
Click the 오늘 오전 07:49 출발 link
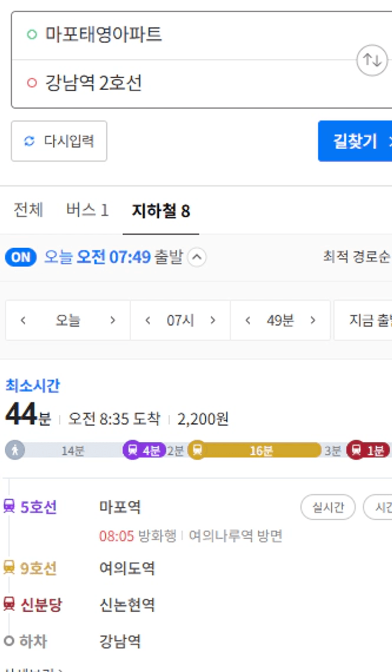113,257
